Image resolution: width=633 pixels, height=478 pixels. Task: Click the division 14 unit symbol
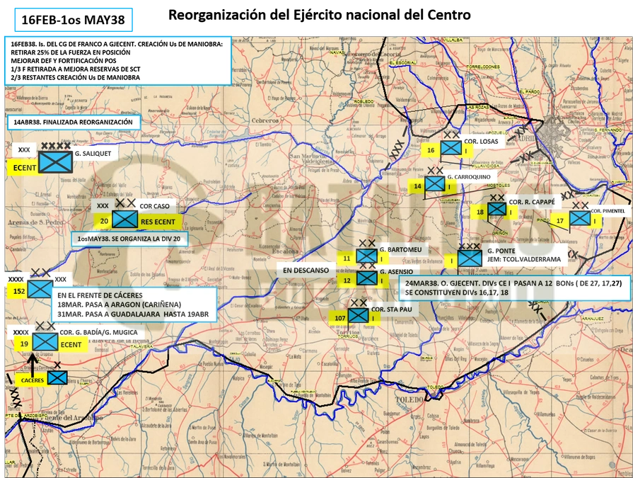435,184
